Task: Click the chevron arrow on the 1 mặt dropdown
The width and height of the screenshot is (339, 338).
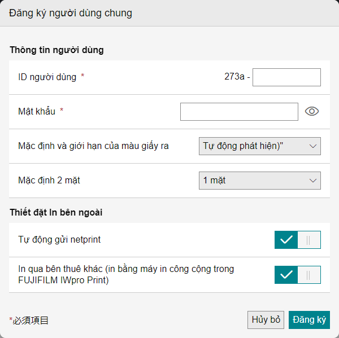Action: [x=313, y=181]
